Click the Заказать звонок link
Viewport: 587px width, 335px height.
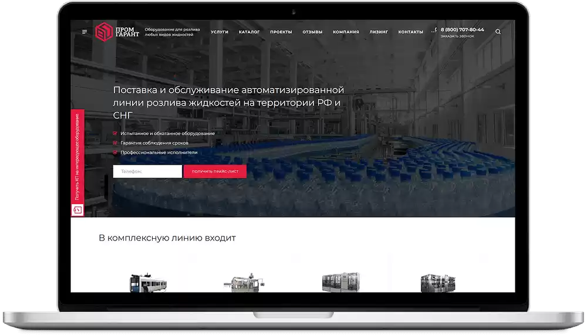pyautogui.click(x=457, y=36)
